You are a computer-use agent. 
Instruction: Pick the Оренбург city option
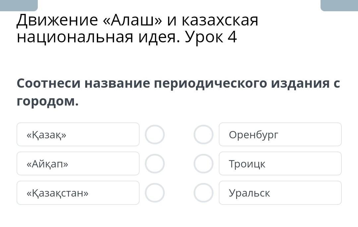coord(280,135)
